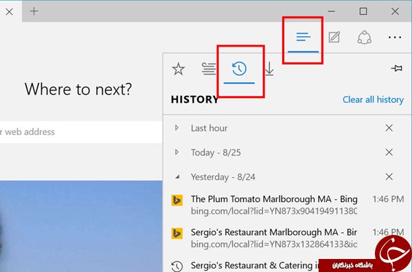Select the Today - 8/25 label
The width and height of the screenshot is (412, 272).
(216, 152)
